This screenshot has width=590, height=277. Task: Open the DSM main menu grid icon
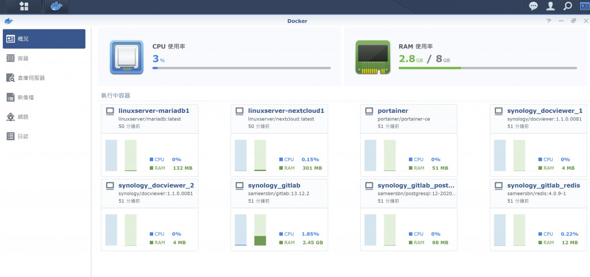click(x=24, y=6)
